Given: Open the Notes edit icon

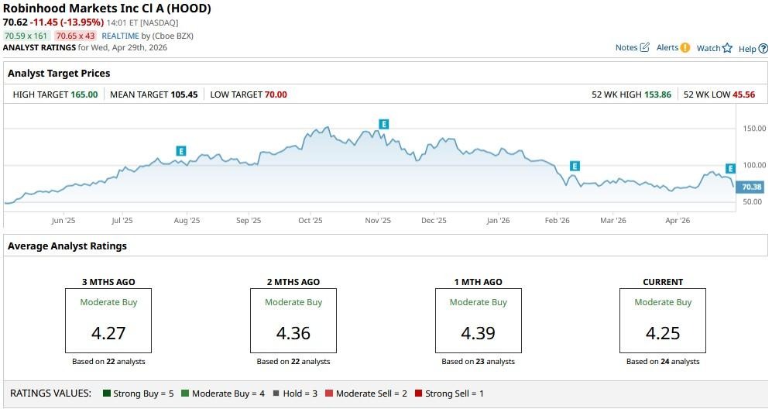Looking at the screenshot, I should 643,47.
